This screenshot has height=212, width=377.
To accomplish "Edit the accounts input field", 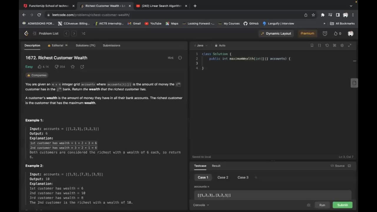I will pyautogui.click(x=273, y=195).
